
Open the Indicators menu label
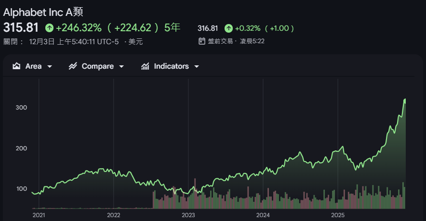pyautogui.click(x=171, y=66)
